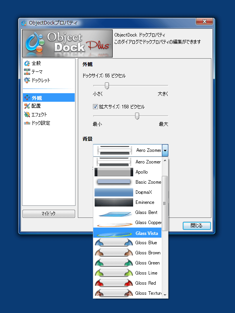Click the Gloss Texture preview thumbnail
This screenshot has height=313, width=235.
pos(114,293)
